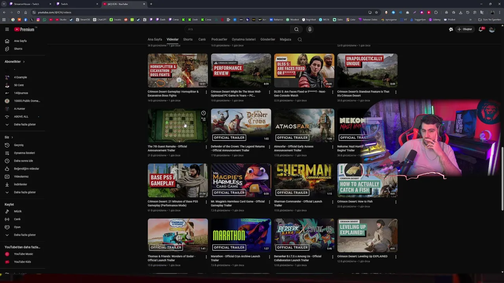504x283 pixels.
Task: Reload the page in Chrome toolbar
Action: click(18, 12)
